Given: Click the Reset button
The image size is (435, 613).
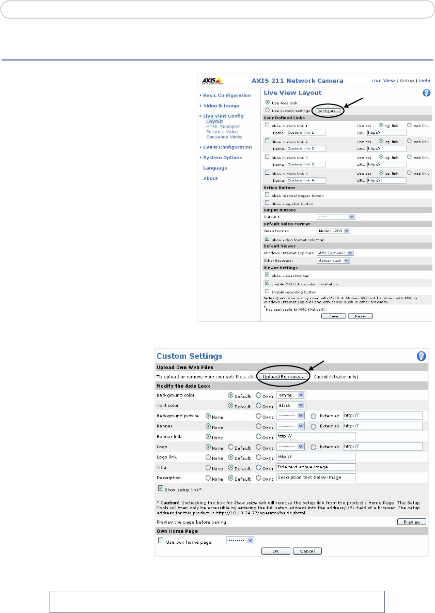Looking at the screenshot, I should point(361,316).
